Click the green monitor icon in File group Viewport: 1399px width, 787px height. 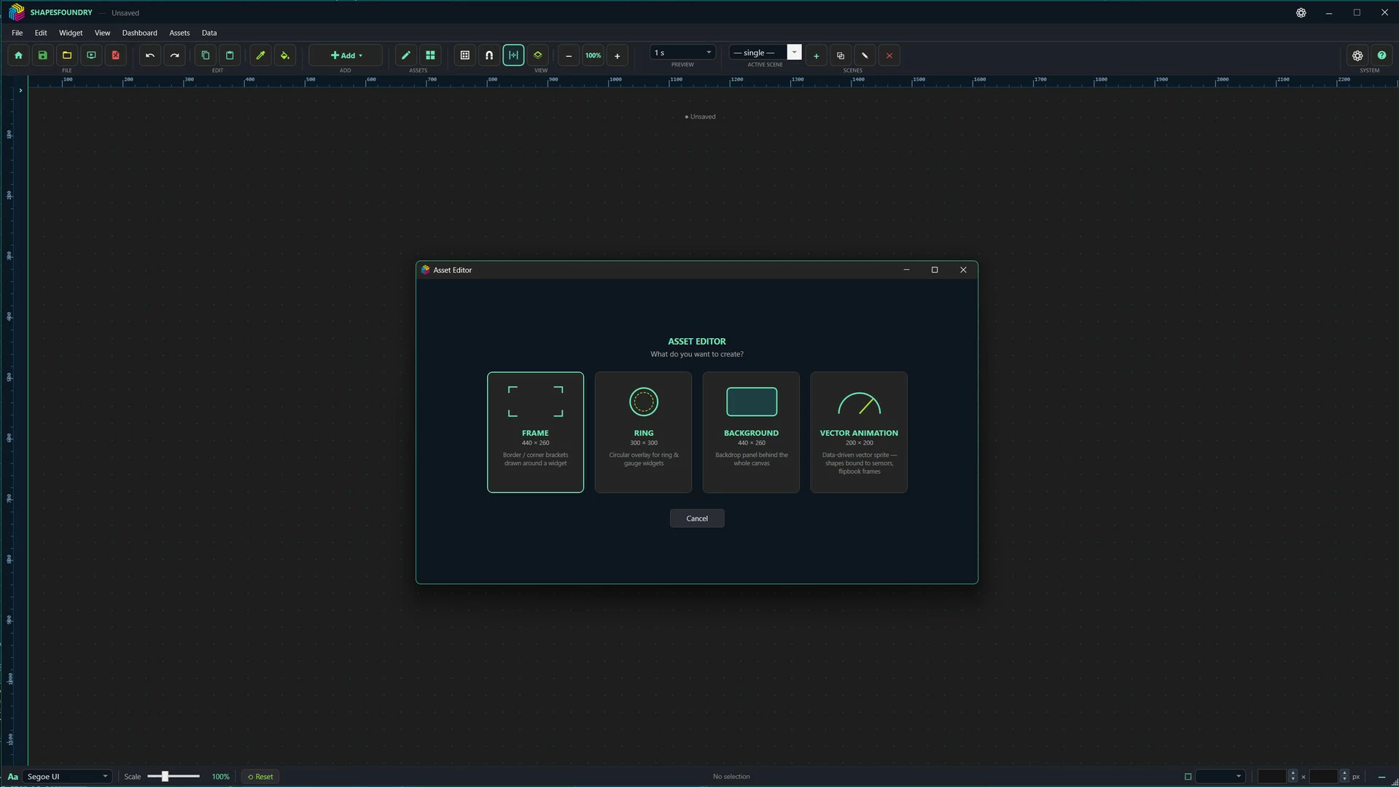pos(91,55)
